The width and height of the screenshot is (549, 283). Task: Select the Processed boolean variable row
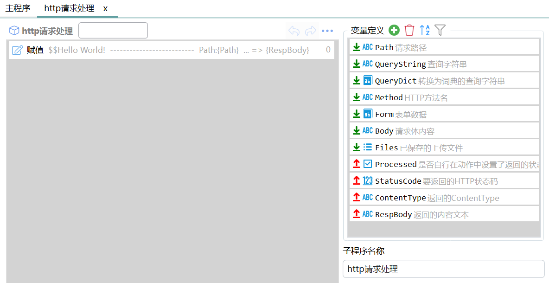pos(444,164)
